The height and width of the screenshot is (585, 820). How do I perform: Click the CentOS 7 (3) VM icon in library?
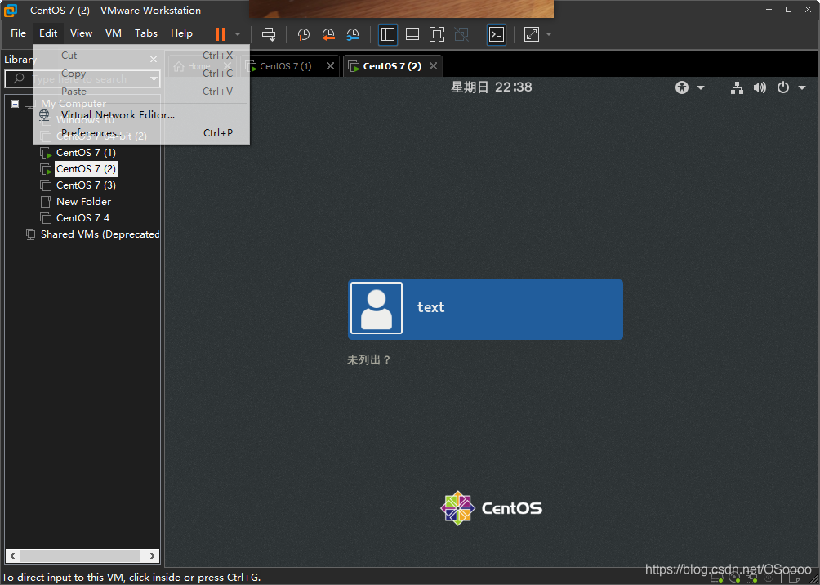coord(47,185)
